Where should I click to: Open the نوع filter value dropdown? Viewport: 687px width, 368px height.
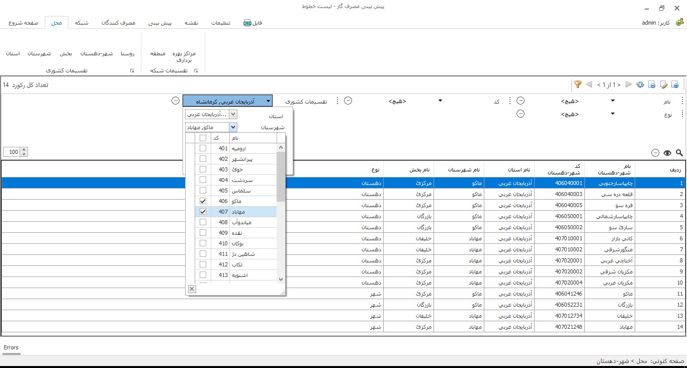613,114
